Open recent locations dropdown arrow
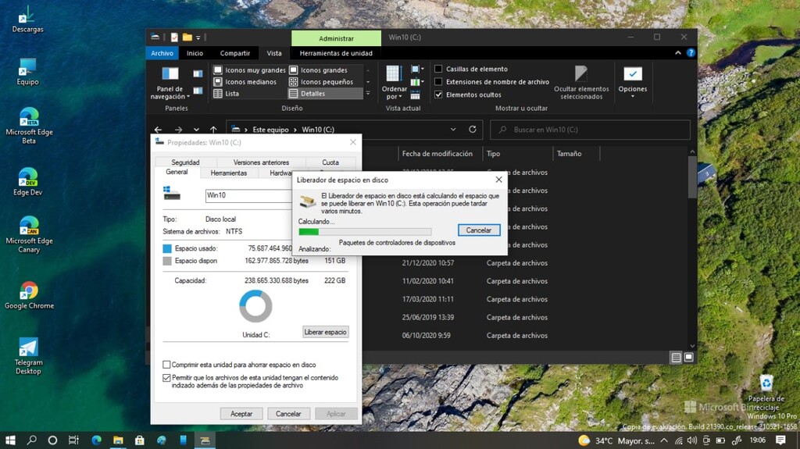The width and height of the screenshot is (800, 449). coord(196,130)
